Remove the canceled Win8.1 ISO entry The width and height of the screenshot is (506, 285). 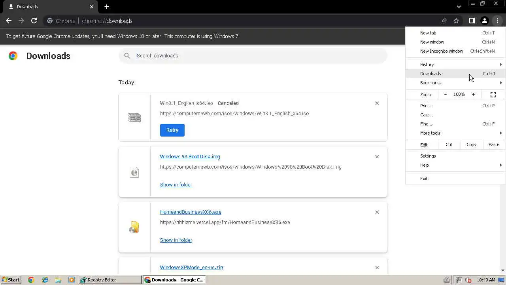(x=377, y=103)
